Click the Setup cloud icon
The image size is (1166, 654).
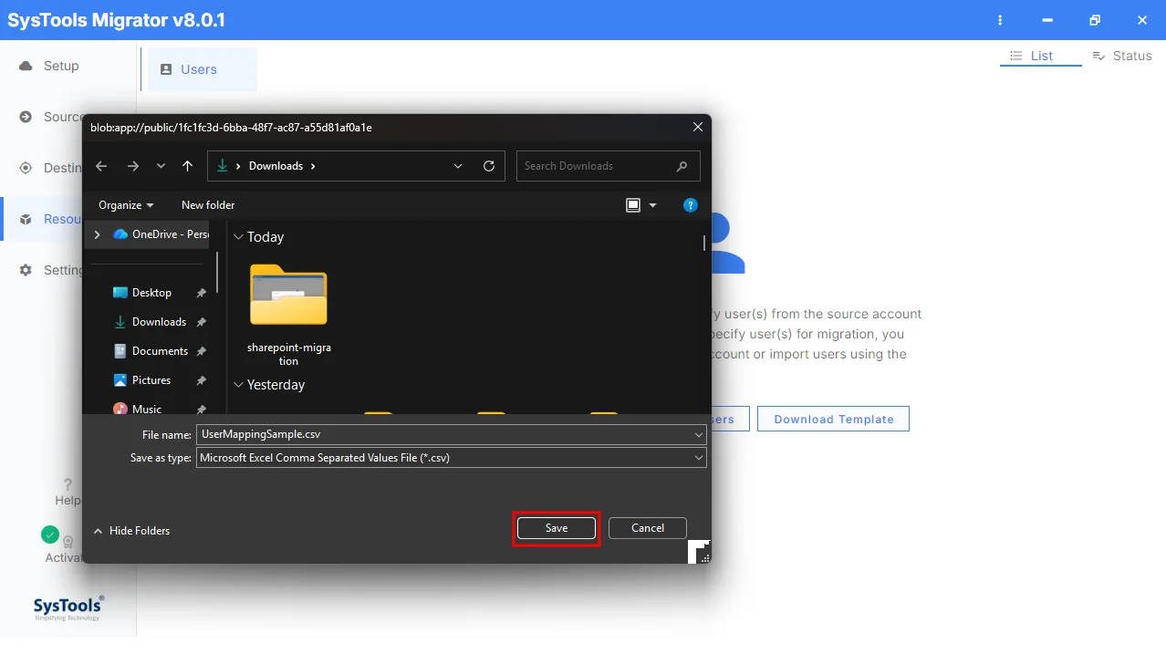point(26,66)
